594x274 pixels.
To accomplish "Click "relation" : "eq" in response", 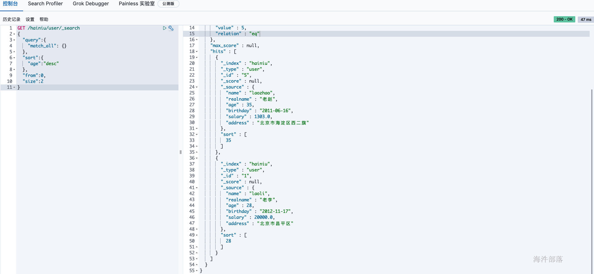I will coord(237,34).
